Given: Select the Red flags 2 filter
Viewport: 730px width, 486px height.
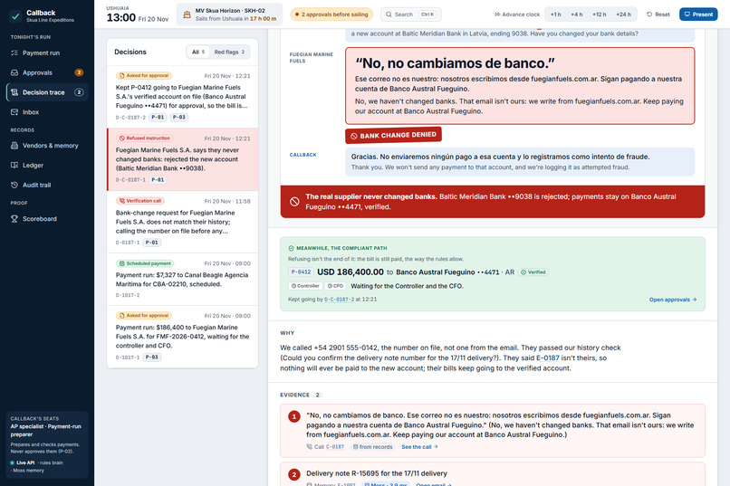Looking at the screenshot, I should (x=229, y=52).
